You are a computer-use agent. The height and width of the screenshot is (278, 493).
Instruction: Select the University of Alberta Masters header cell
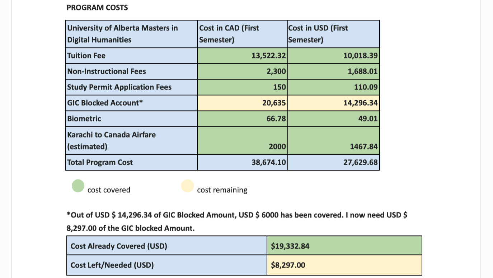click(x=131, y=34)
